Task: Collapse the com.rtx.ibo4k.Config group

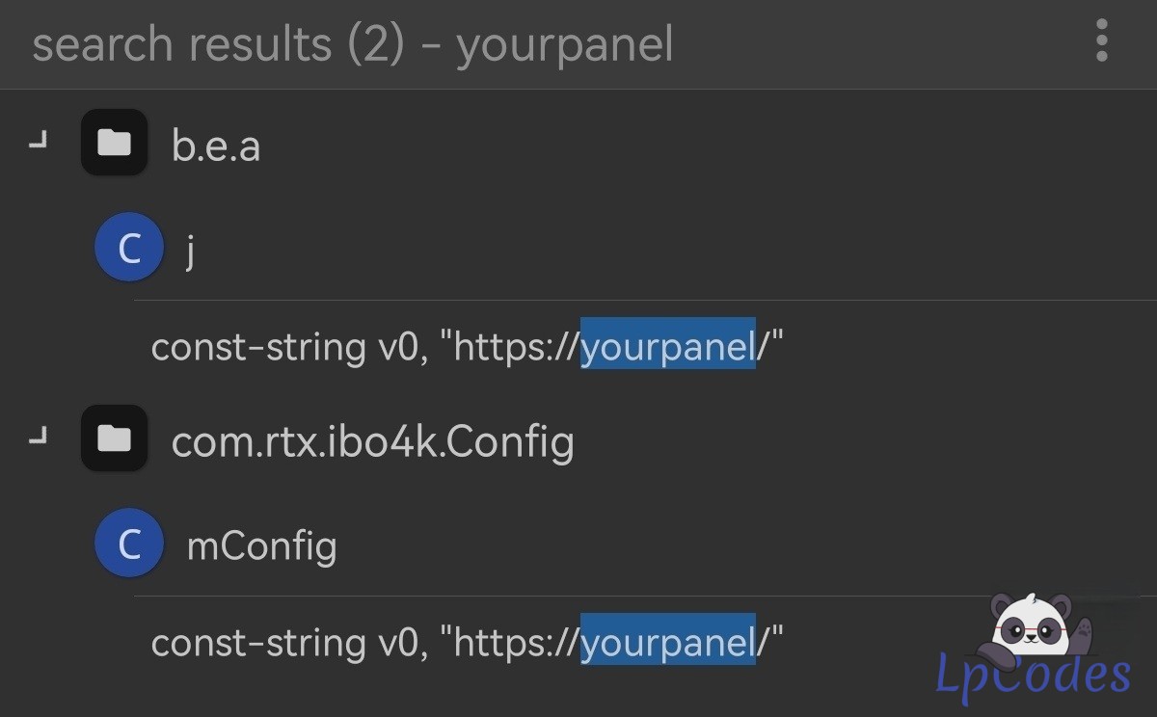Action: (x=39, y=439)
